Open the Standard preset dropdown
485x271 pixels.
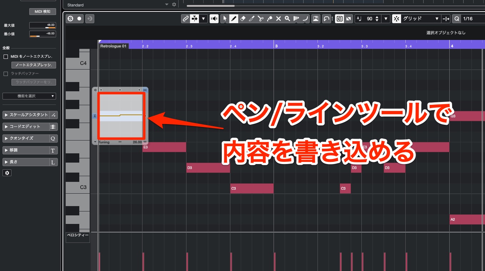coord(167,5)
